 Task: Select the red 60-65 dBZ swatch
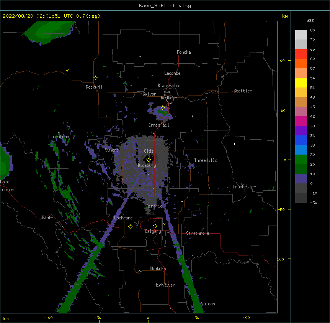[x=301, y=54]
